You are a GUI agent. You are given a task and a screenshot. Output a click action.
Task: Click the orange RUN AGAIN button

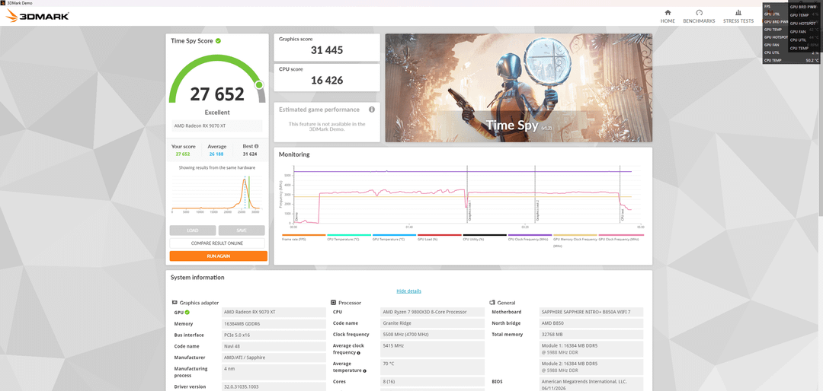point(219,256)
